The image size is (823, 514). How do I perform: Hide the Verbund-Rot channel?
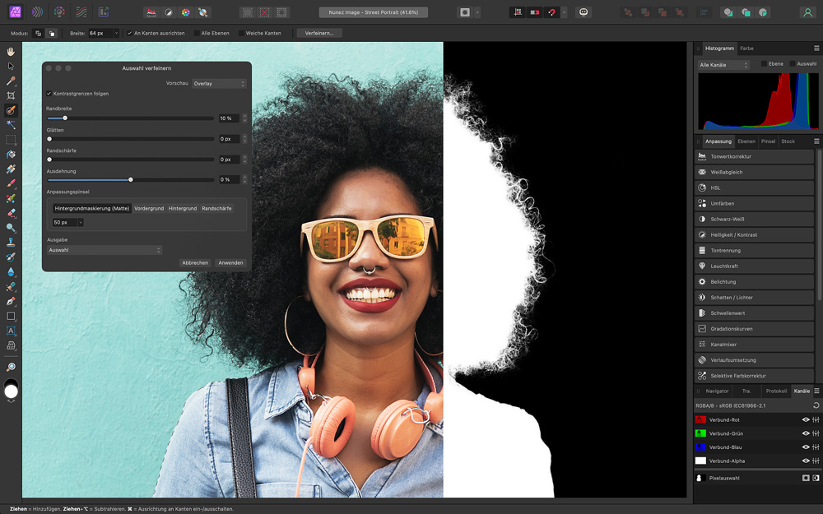[x=806, y=419]
